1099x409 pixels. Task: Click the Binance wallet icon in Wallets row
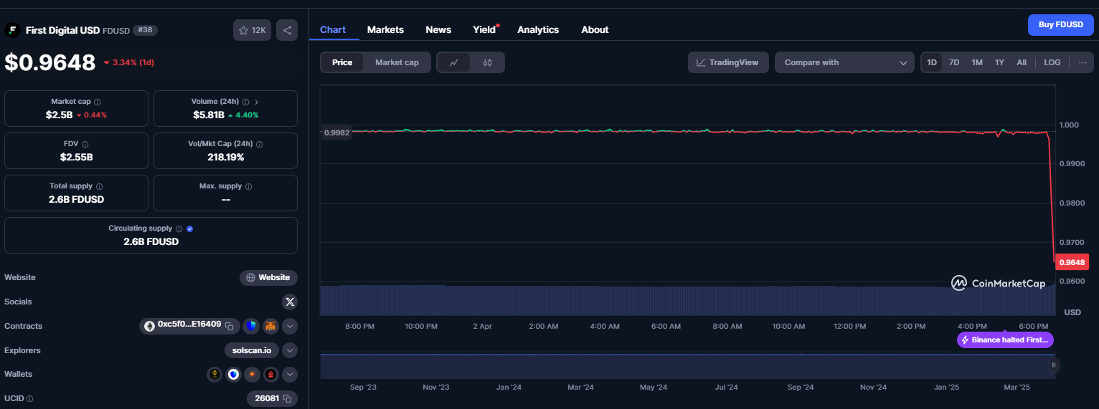click(214, 374)
